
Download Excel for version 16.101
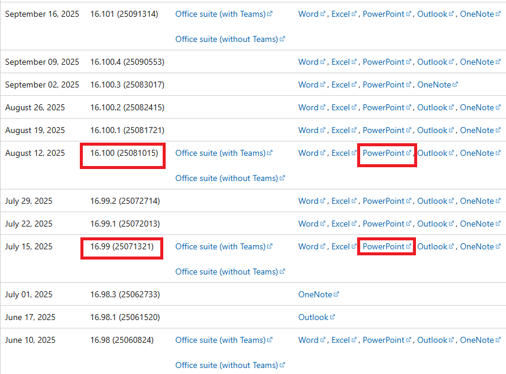click(x=344, y=14)
